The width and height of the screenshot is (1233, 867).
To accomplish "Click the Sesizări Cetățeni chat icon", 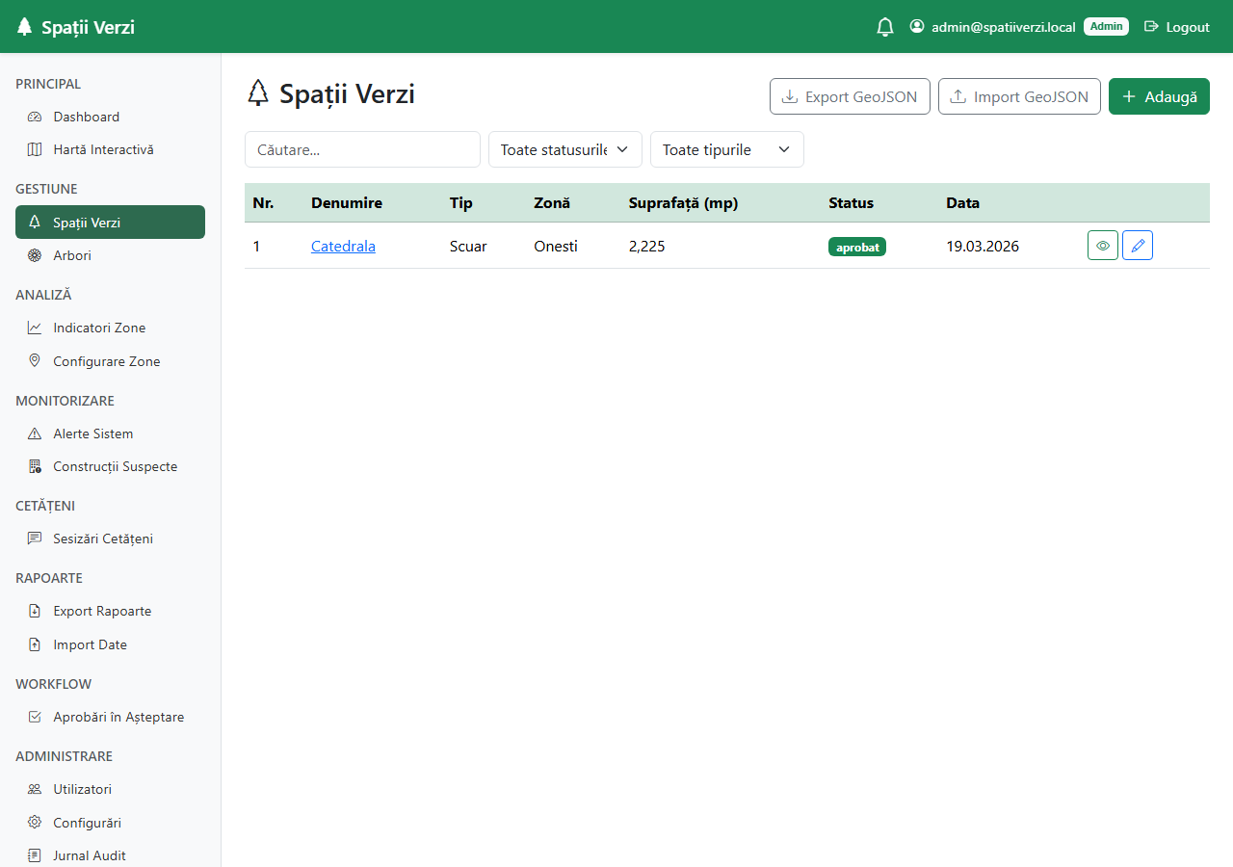I will point(35,539).
